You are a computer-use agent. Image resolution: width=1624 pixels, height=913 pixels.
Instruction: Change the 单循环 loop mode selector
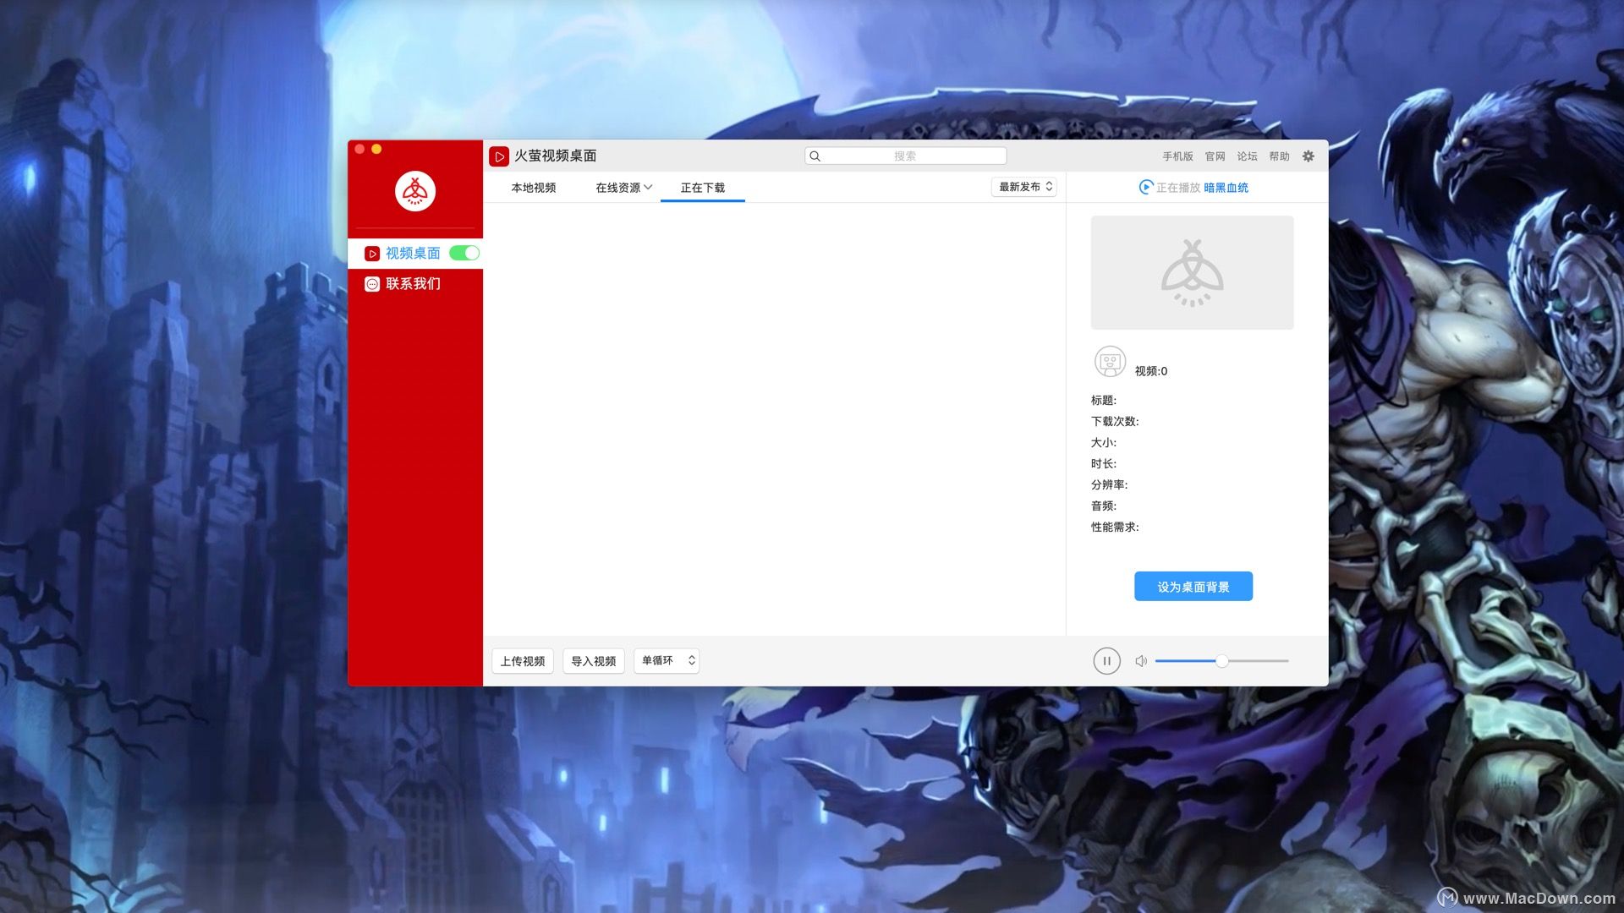(667, 660)
